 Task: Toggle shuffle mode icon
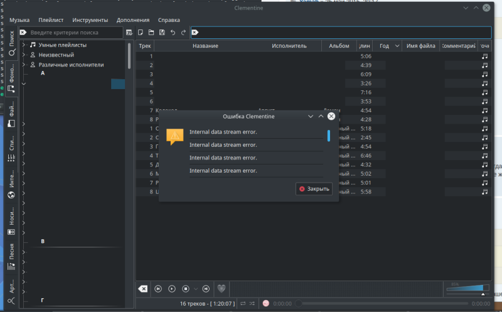point(252,303)
